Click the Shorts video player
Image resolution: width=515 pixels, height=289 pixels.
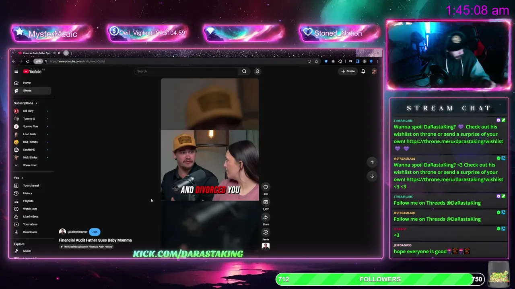(x=210, y=165)
